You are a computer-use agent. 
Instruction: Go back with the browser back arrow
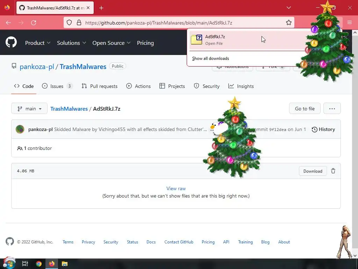point(8,23)
